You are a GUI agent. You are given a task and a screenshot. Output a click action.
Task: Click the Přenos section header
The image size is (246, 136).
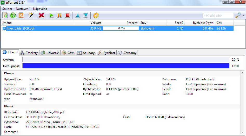(x=9, y=73)
